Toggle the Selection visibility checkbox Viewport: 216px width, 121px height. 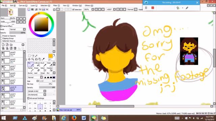click(73, 9)
